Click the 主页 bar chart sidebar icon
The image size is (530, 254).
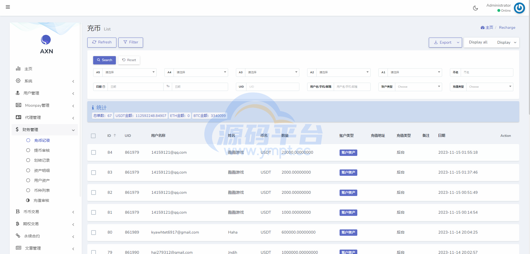coord(18,69)
